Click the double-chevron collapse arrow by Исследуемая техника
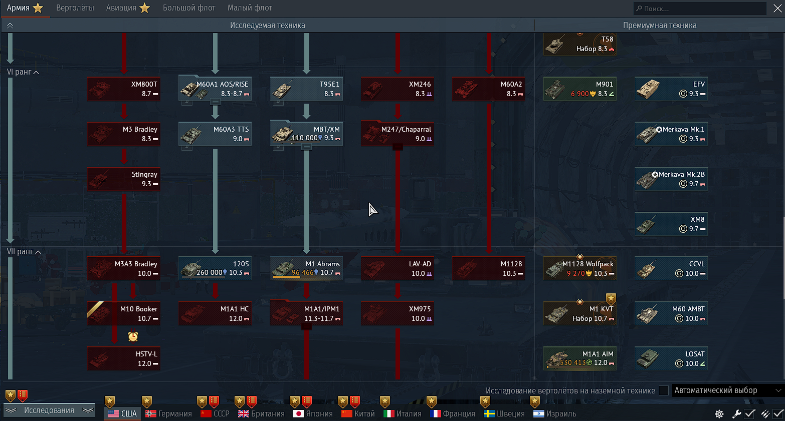This screenshot has width=785, height=421. (x=10, y=25)
